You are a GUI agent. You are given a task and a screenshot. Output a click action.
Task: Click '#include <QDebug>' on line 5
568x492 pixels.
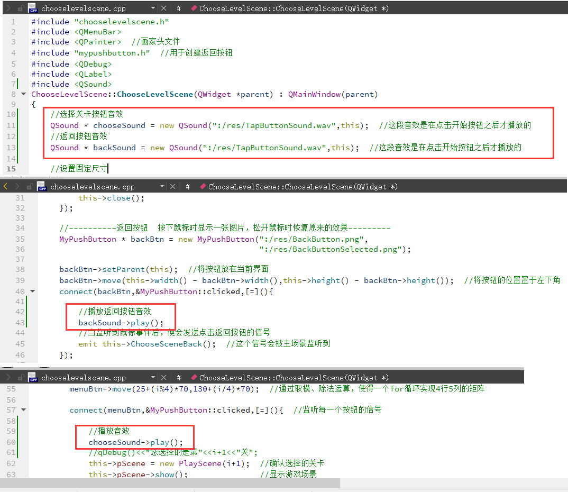click(71, 64)
